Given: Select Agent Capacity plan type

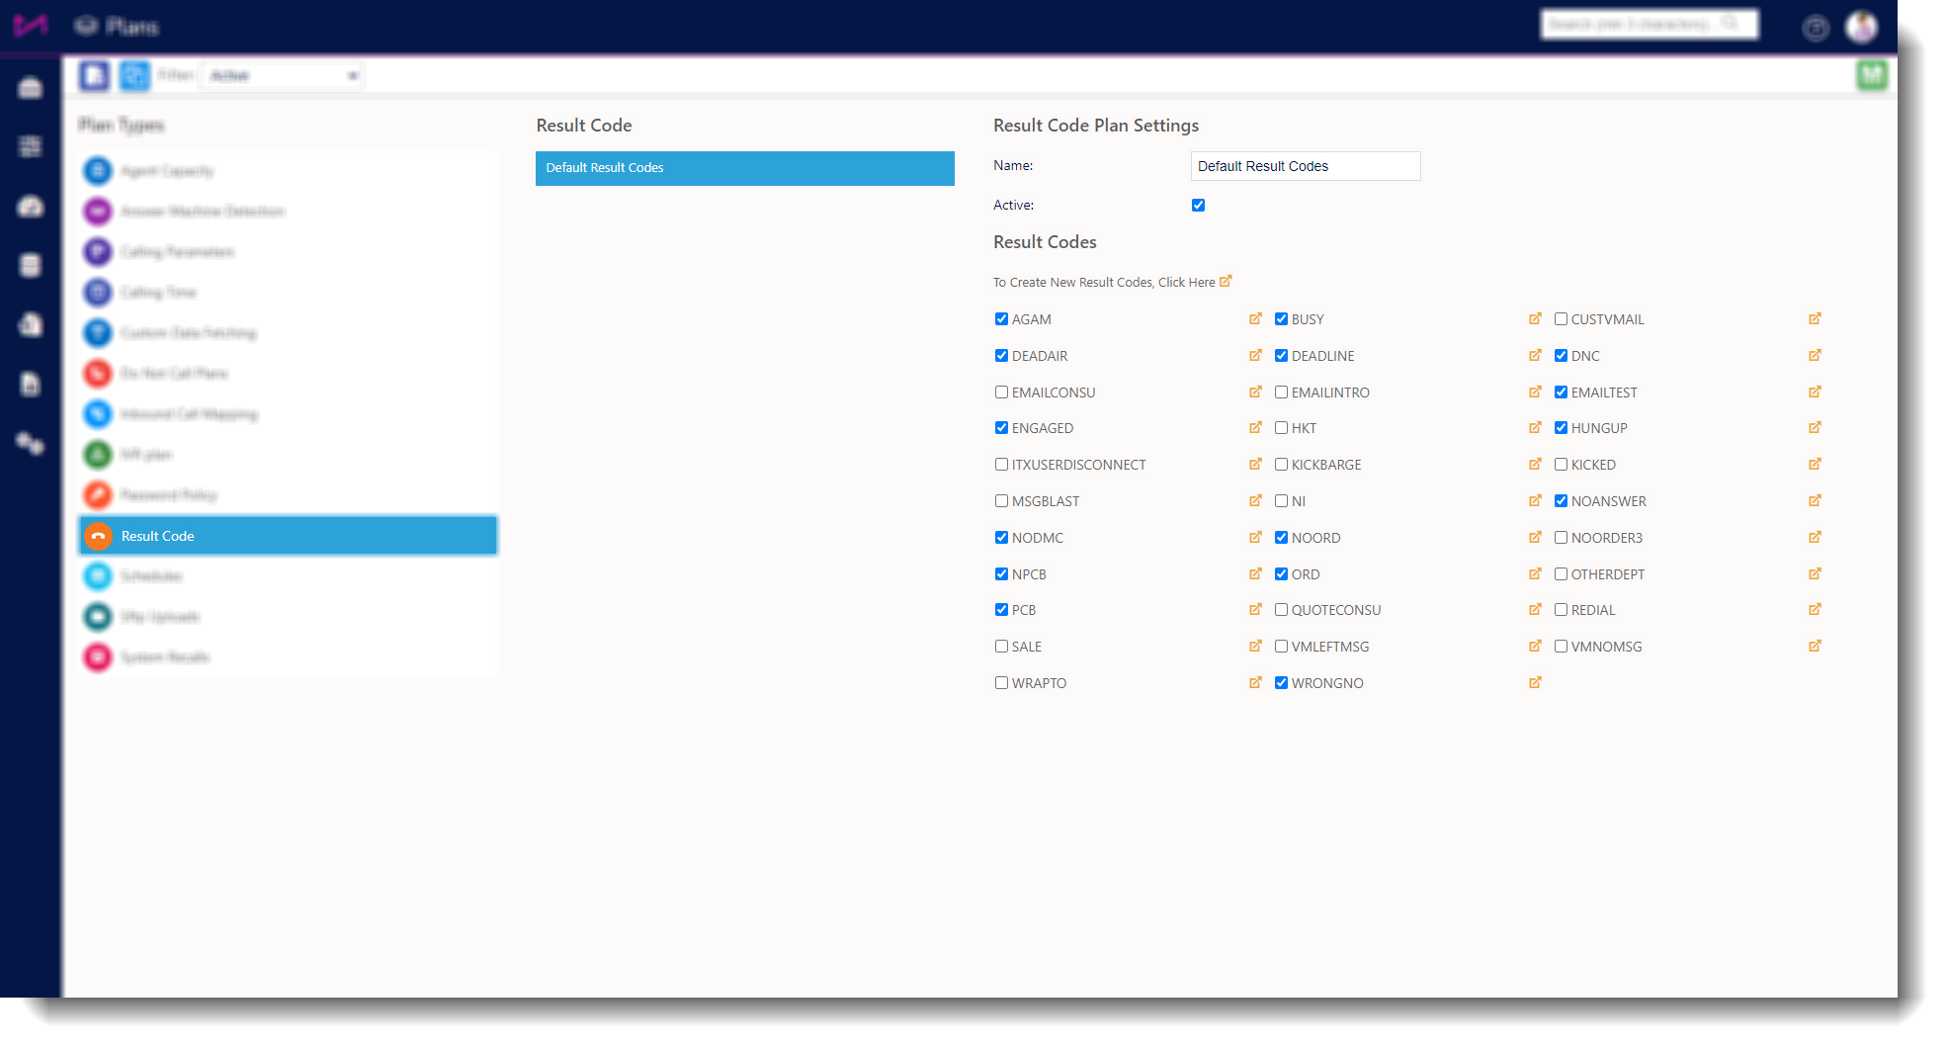Looking at the screenshot, I should tap(288, 171).
